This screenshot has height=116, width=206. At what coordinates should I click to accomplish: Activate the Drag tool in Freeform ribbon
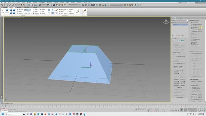click(x=3, y=11)
